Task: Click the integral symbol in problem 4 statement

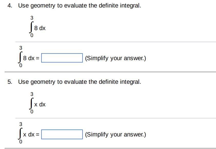Action: point(31,26)
